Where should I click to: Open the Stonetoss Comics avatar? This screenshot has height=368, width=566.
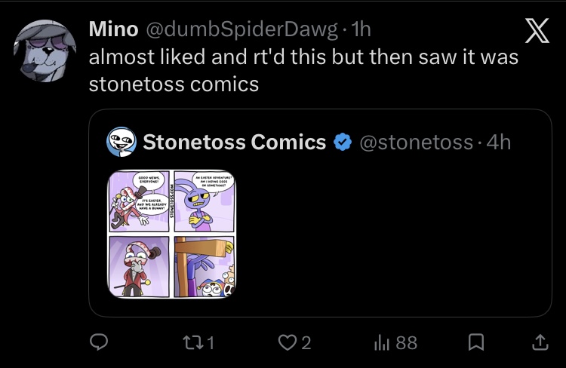click(x=121, y=141)
